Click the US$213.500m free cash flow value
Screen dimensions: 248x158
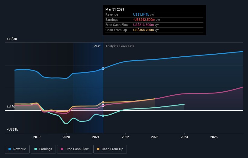[x=143, y=25]
